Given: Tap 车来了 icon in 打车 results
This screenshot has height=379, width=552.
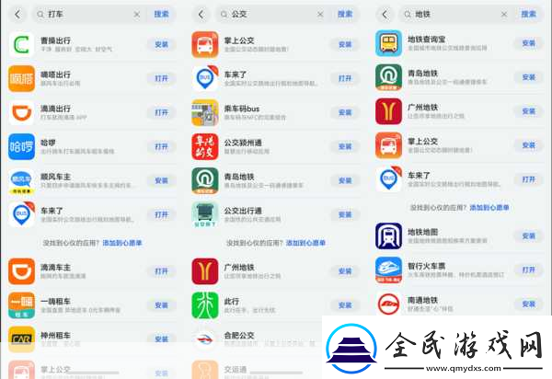Looking at the screenshot, I should pos(21,214).
